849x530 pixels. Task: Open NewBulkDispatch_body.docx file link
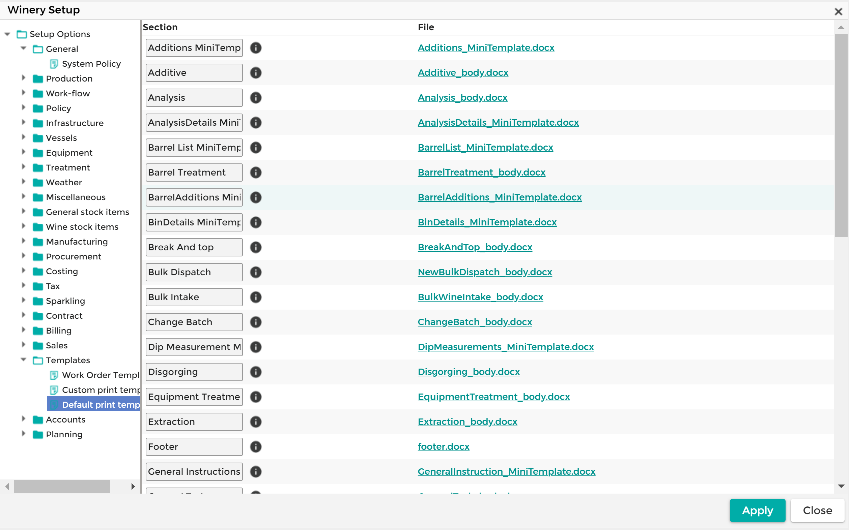pyautogui.click(x=485, y=272)
